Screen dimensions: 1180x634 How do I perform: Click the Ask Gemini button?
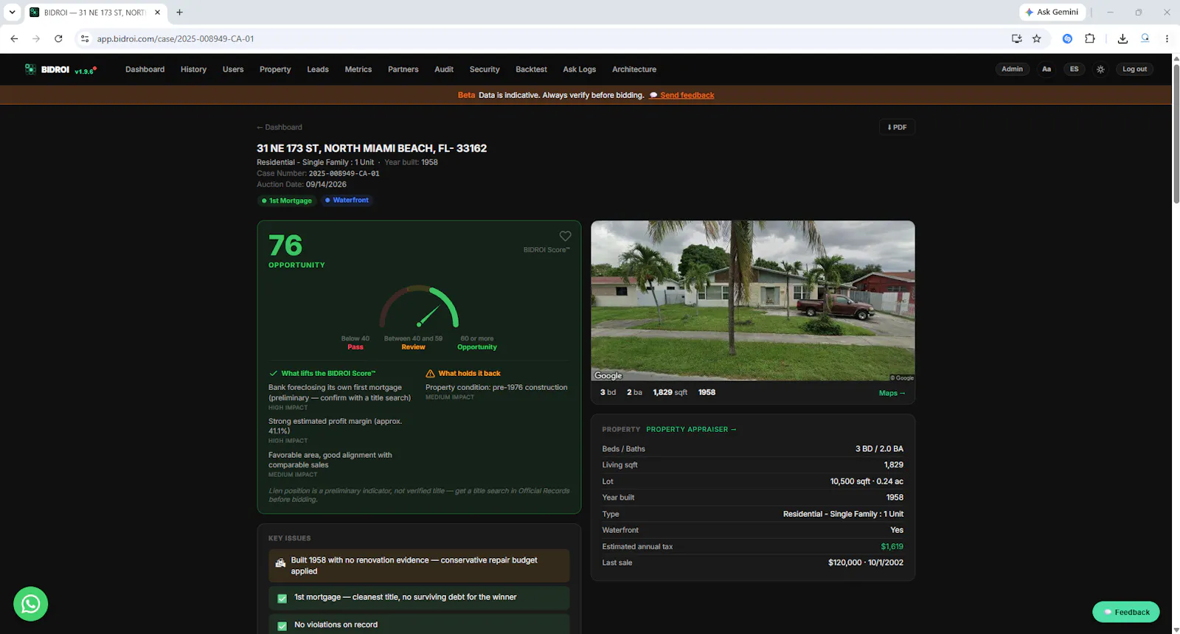point(1052,12)
